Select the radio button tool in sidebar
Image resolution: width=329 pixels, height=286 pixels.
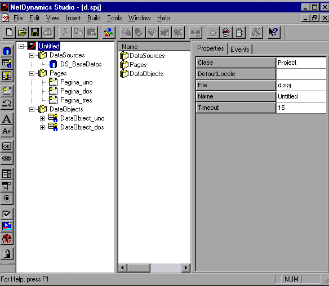coord(7,198)
